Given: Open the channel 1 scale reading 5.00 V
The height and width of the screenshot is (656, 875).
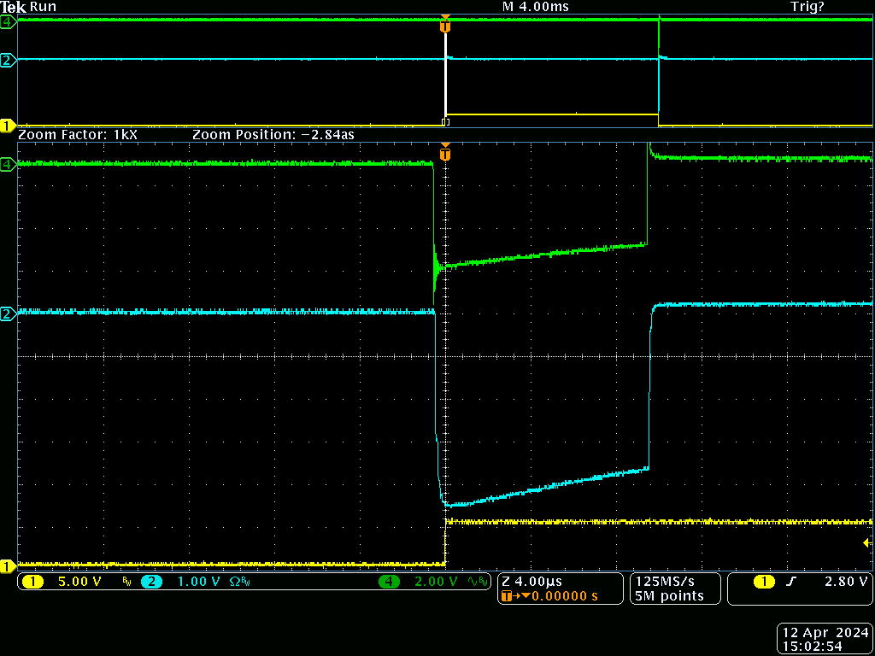Looking at the screenshot, I should [79, 582].
